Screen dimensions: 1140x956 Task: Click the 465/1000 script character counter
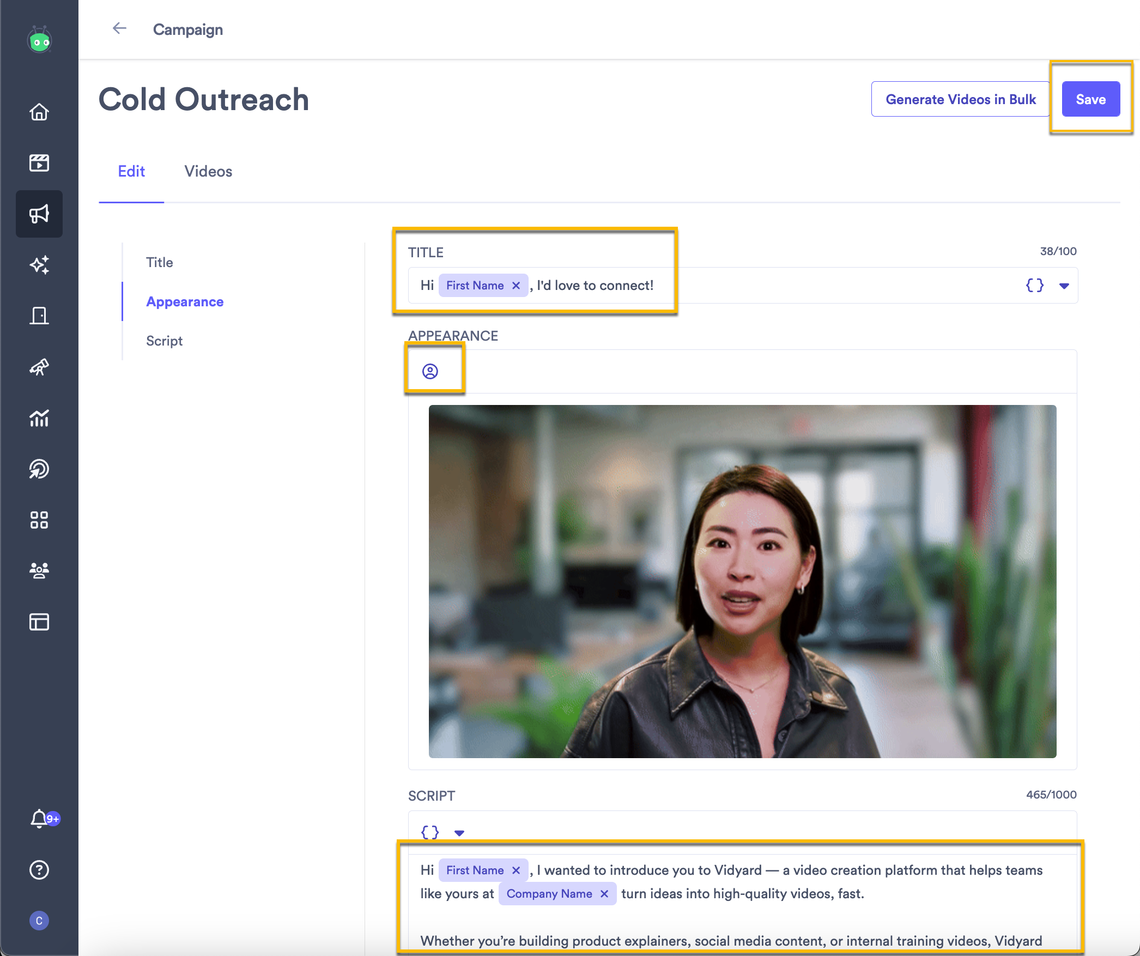coord(1051,795)
